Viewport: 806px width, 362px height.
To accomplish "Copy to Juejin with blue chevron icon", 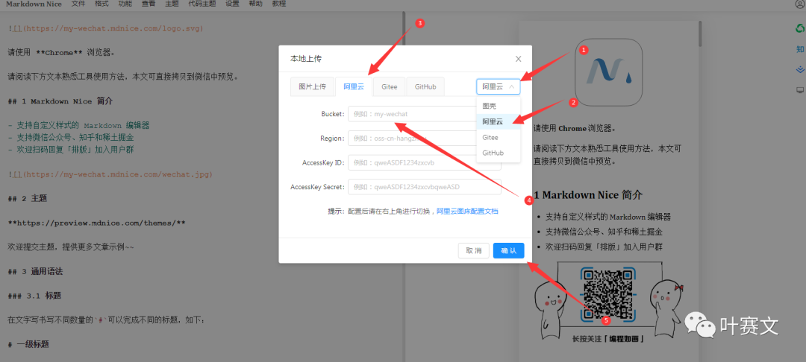I will 800,69.
